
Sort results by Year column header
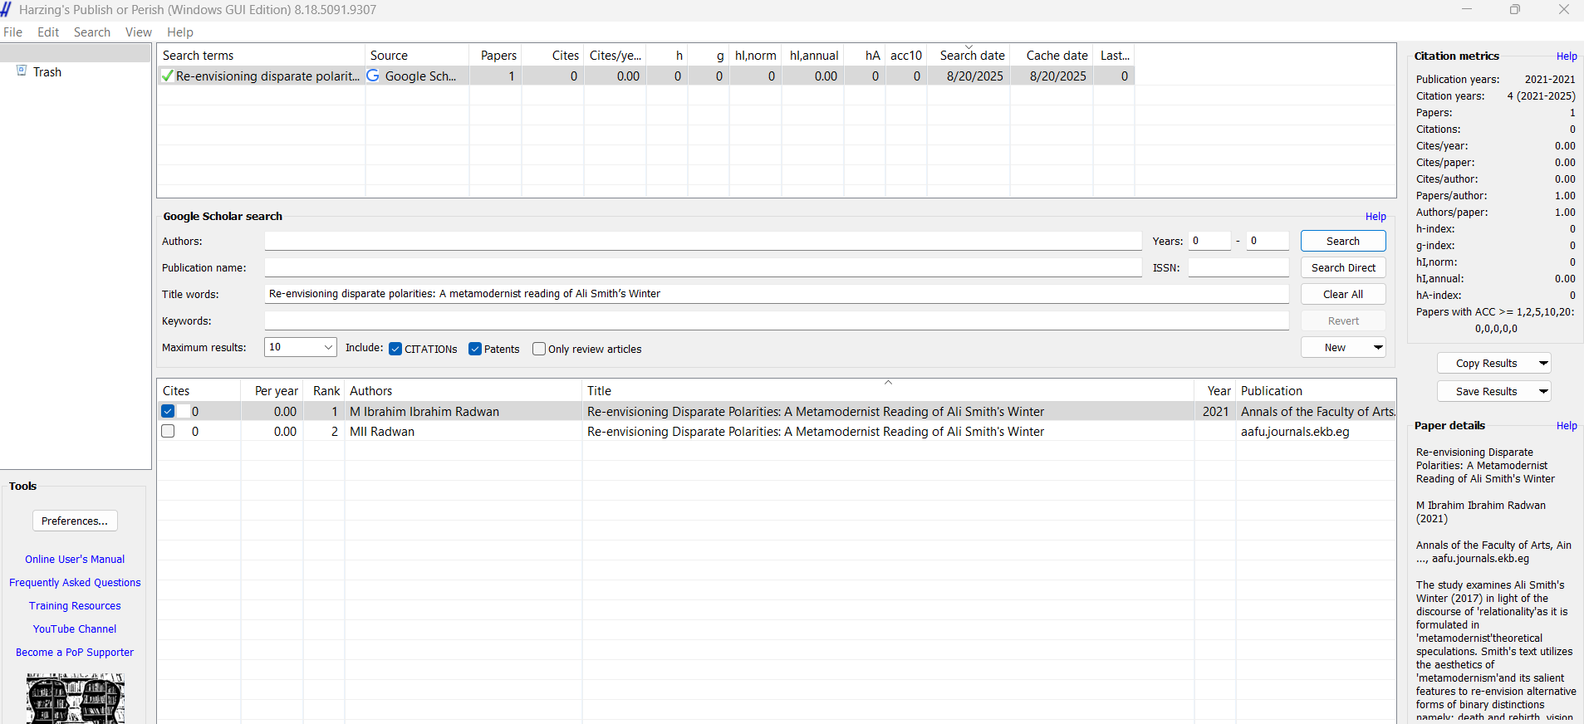pos(1218,390)
